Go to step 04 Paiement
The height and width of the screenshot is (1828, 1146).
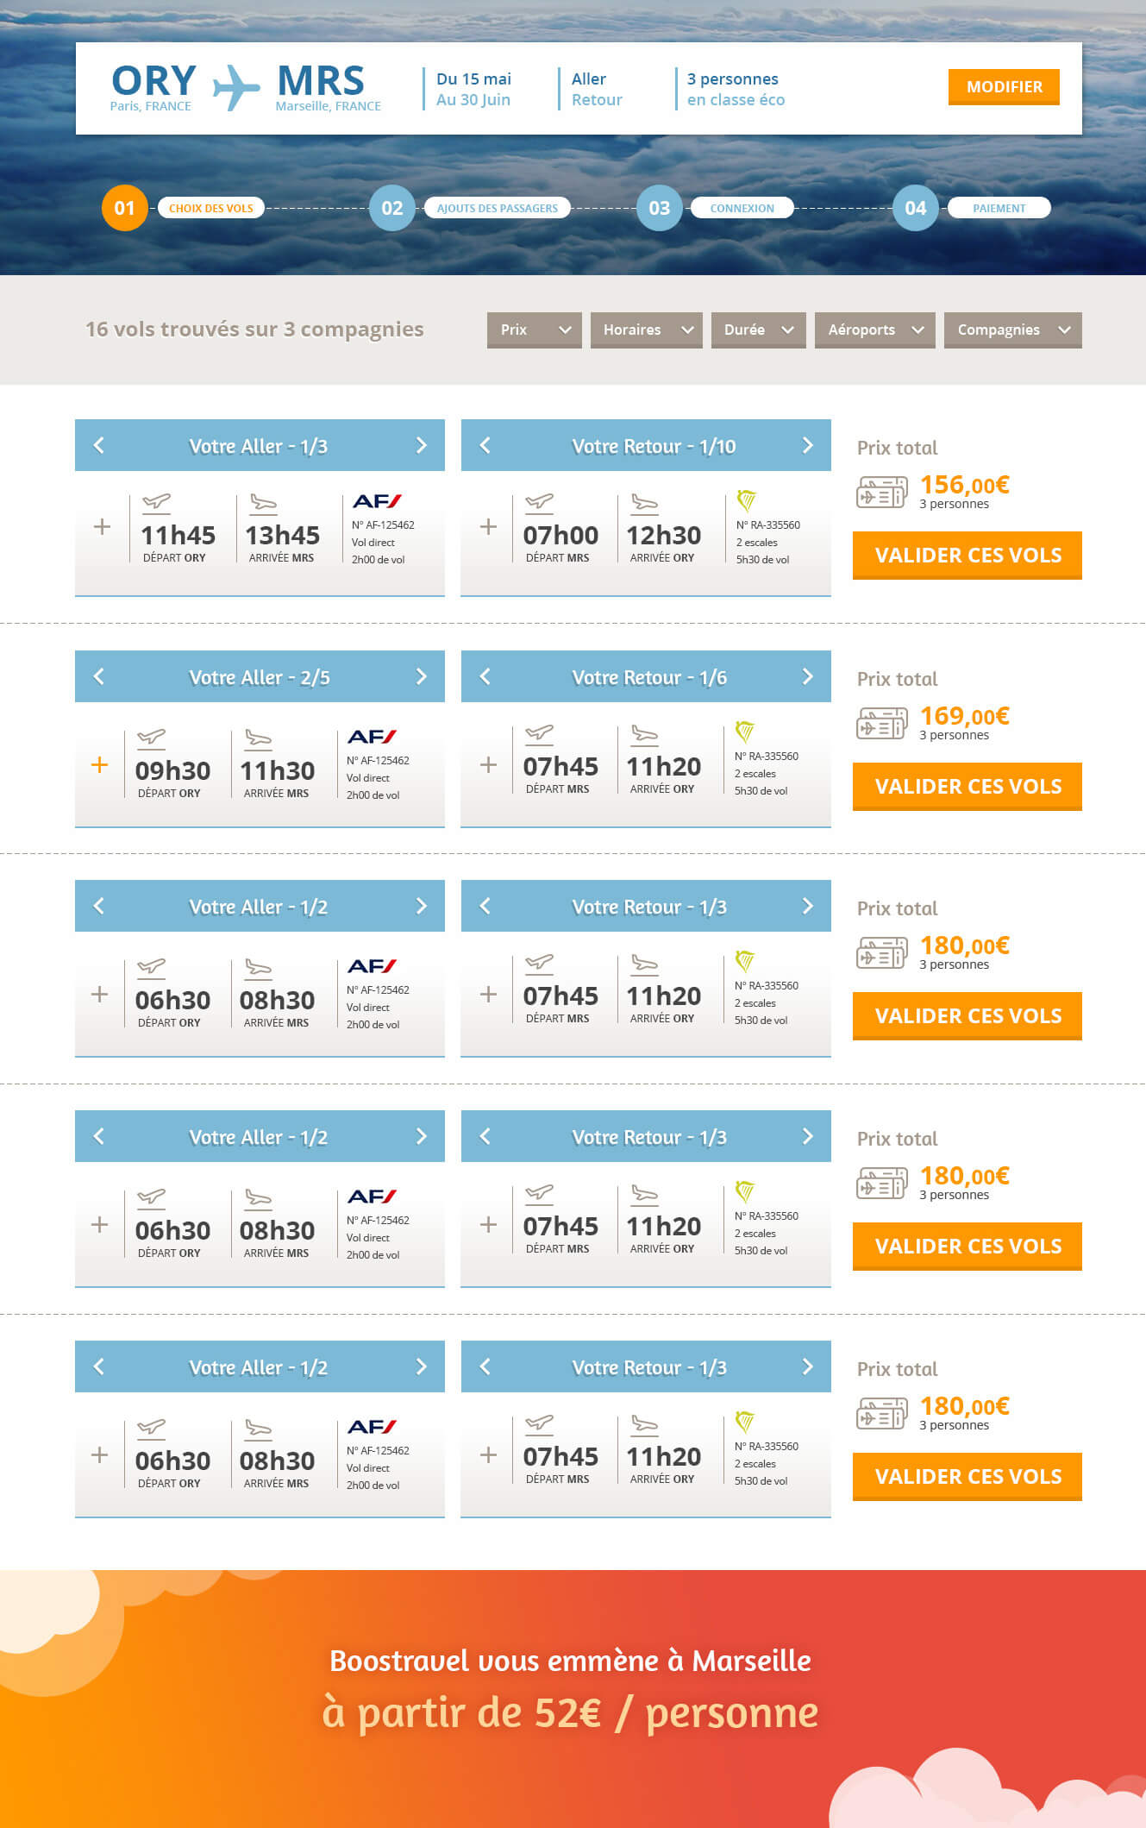coord(916,208)
